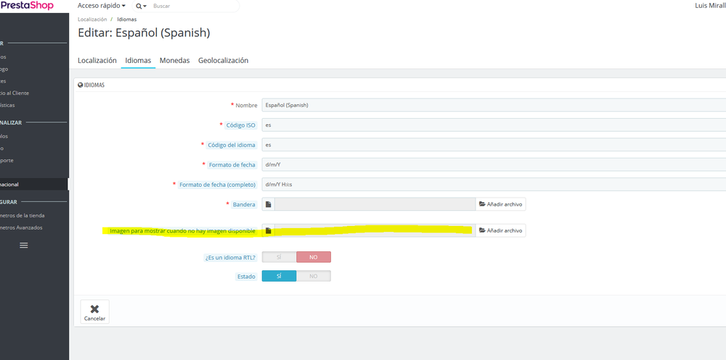The width and height of the screenshot is (726, 360).
Task: Click the globe icon in IDIOMAS header
Action: pos(80,85)
